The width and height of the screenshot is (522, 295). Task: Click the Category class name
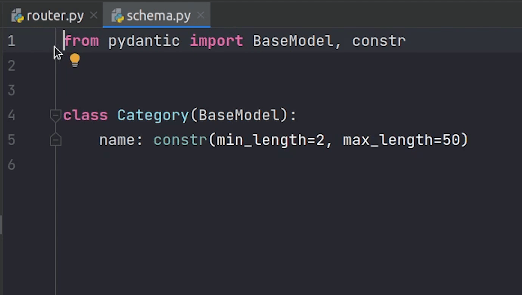(x=153, y=115)
